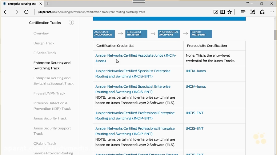Image resolution: width=277 pixels, height=155 pixels.
Task: Click the Expert JNCIE-ENT badge
Action: [201, 34]
